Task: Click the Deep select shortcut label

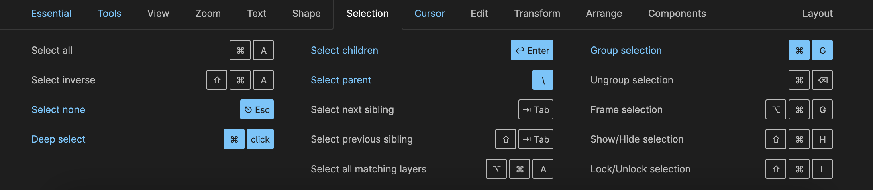Action: point(58,139)
